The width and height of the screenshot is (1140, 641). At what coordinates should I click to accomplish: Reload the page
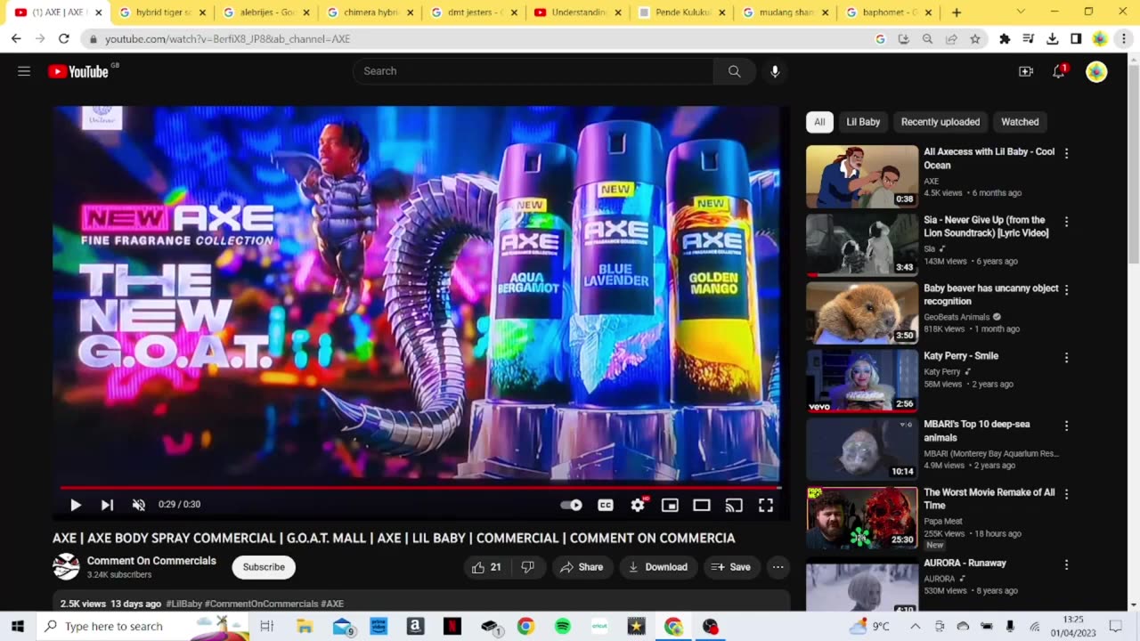(64, 39)
